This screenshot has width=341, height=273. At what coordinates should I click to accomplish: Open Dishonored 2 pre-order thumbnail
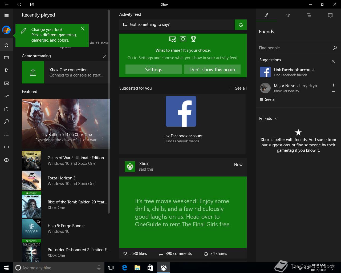[31, 251]
